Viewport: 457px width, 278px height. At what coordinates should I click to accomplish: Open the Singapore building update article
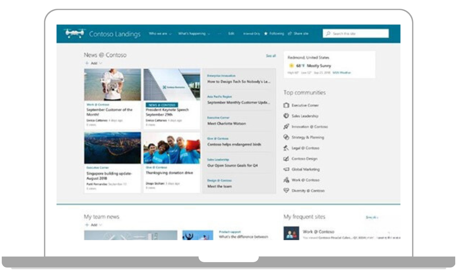pyautogui.click(x=109, y=176)
